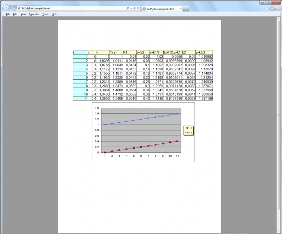Viewport: 282px width, 234px height.
Task: Open the Edit menu
Action: pos(15,14)
